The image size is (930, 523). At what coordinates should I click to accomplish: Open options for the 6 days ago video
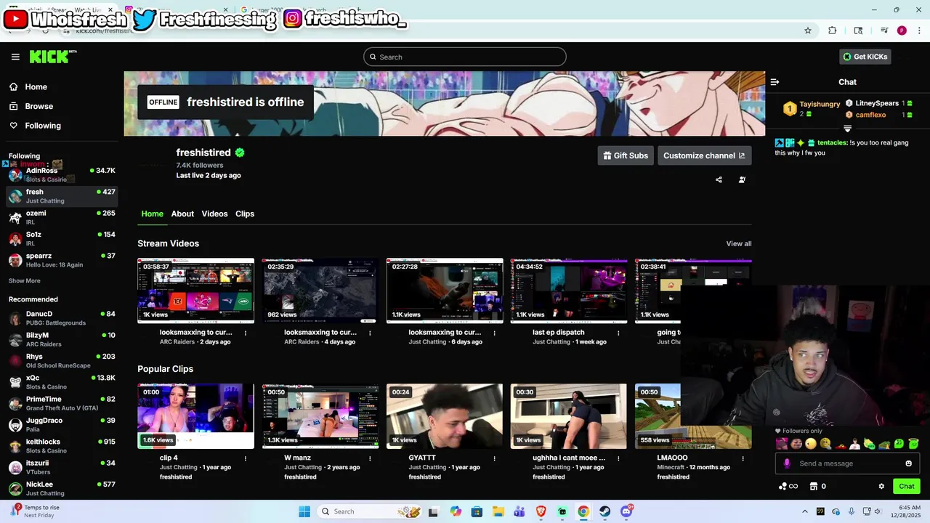click(x=494, y=333)
